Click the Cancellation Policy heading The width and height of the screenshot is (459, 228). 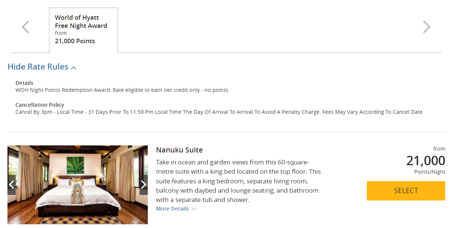pos(40,105)
